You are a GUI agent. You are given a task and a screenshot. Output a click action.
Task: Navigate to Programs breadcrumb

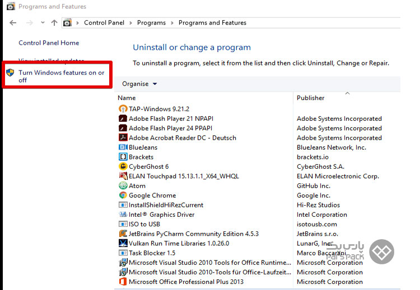pos(151,23)
